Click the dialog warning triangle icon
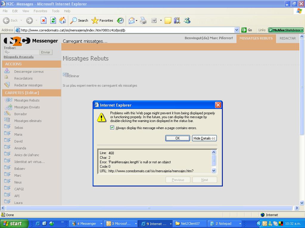 (x=102, y=118)
